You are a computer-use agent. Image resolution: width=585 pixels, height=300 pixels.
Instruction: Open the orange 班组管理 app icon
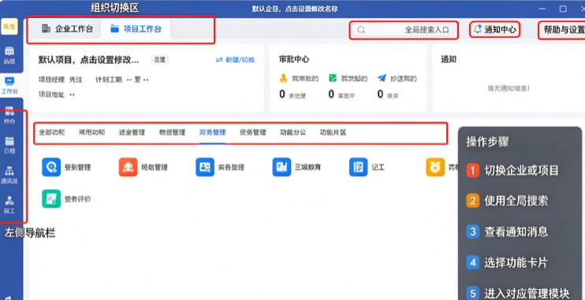click(128, 167)
